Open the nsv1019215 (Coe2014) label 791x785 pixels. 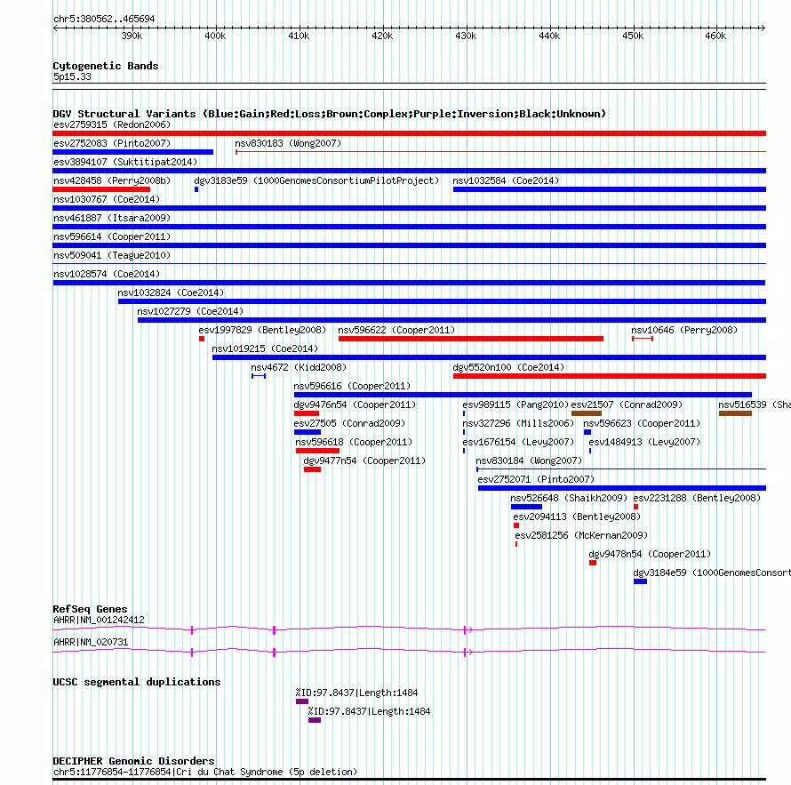point(265,348)
